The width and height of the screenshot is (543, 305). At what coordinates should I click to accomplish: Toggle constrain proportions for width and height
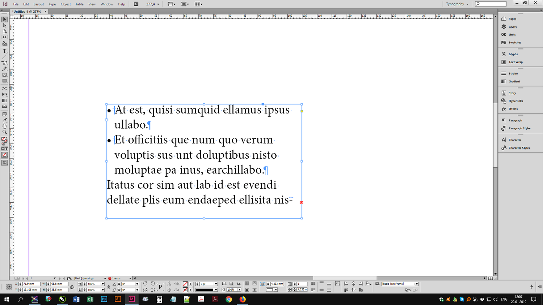pyautogui.click(x=72, y=287)
